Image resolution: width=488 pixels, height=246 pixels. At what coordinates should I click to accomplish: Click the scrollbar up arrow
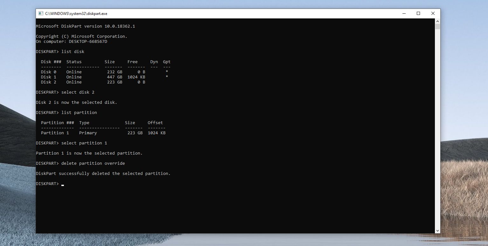(x=437, y=21)
